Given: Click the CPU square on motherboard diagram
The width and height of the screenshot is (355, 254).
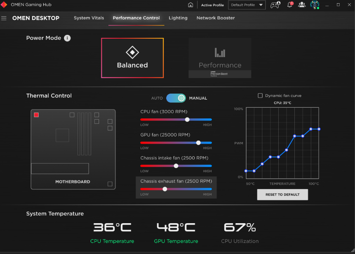Looking at the screenshot, I should click(62, 135).
